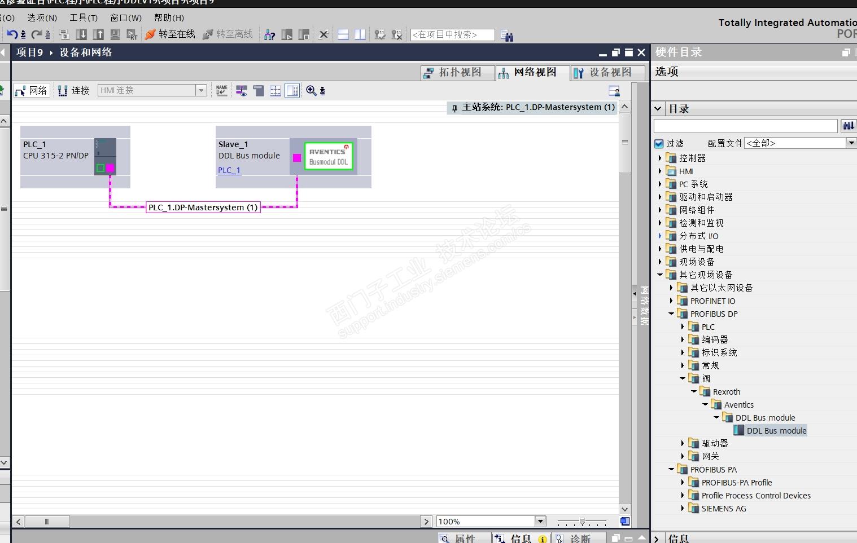Click the 转至在线 go online button
This screenshot has height=543, width=857.
coord(170,34)
